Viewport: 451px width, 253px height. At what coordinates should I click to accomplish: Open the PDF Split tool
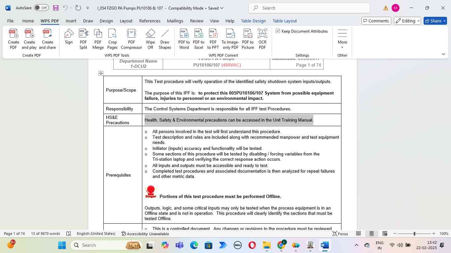tap(83, 39)
